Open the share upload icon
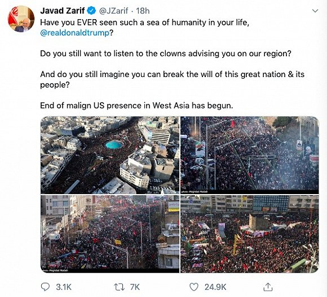The height and width of the screenshot is (297, 327). [268, 287]
